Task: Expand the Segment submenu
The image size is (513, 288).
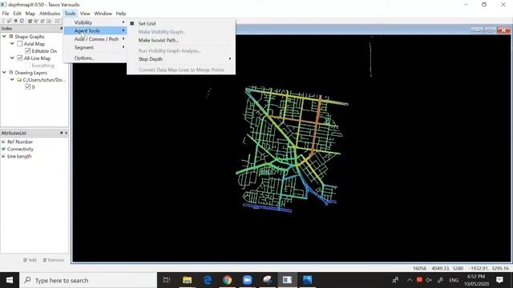Action: click(x=95, y=47)
